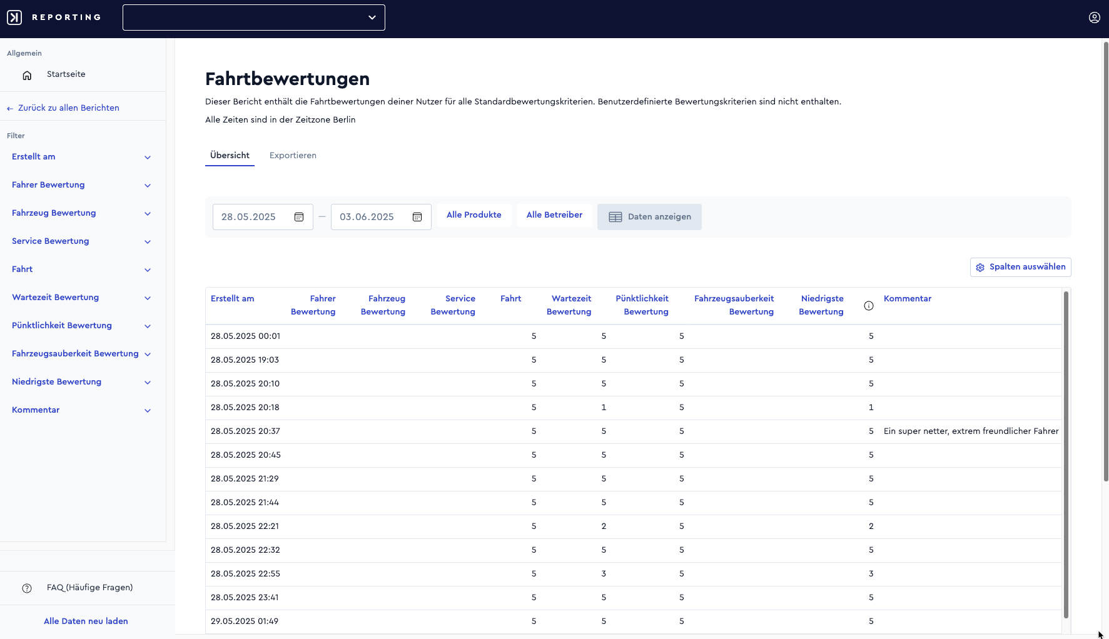The width and height of the screenshot is (1109, 639).
Task: Open the start date calendar icon
Action: [299, 217]
